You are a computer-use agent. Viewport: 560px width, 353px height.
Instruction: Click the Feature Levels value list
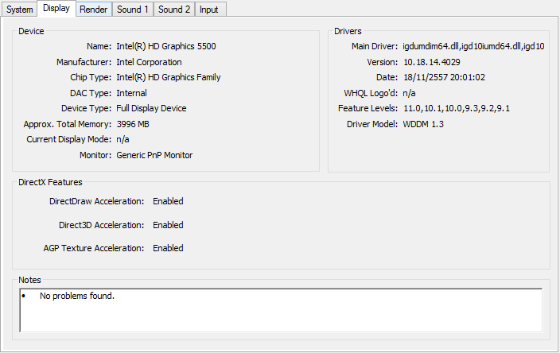click(457, 108)
